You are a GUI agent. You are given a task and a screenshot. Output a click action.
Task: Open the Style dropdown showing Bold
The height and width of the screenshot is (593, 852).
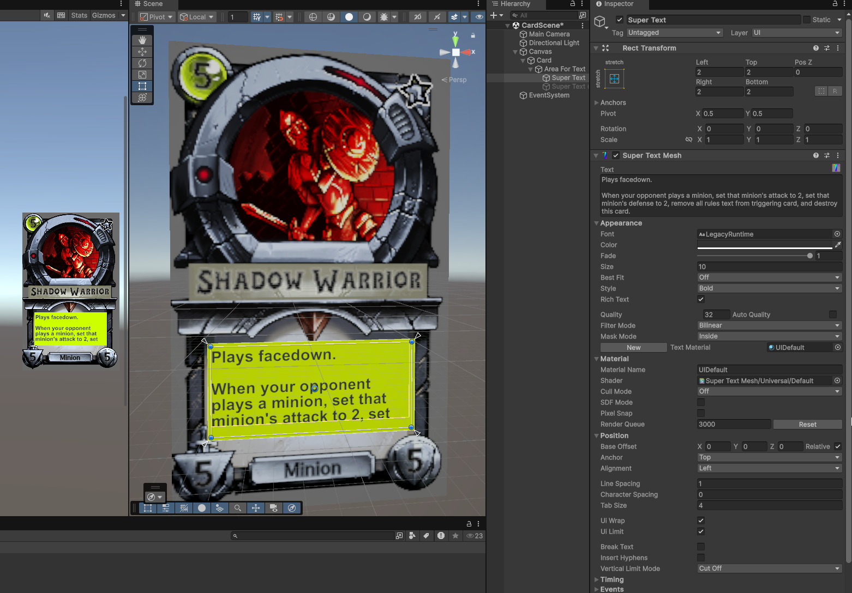tap(769, 288)
